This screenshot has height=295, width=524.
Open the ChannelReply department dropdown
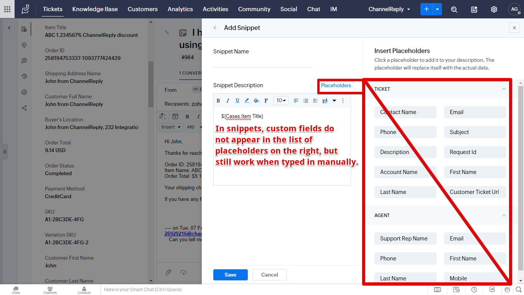[389, 9]
